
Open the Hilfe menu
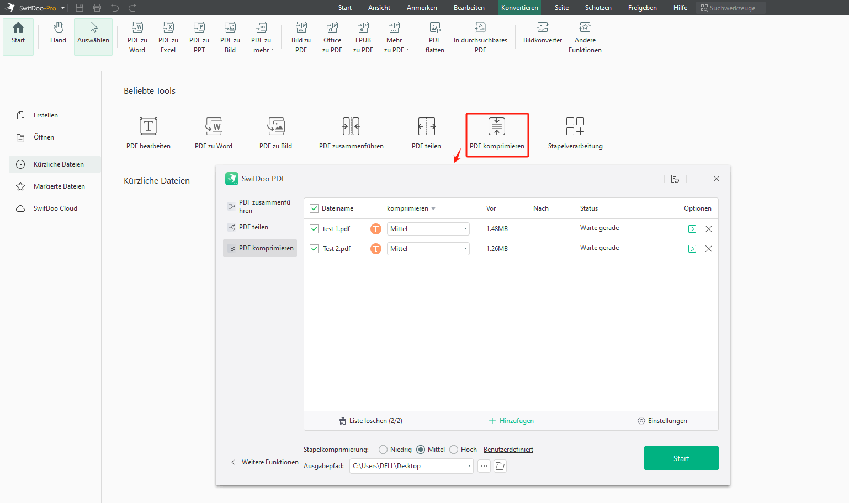[x=680, y=8]
